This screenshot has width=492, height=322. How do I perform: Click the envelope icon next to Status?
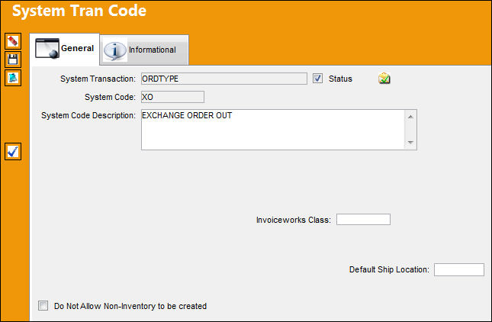[x=384, y=78]
